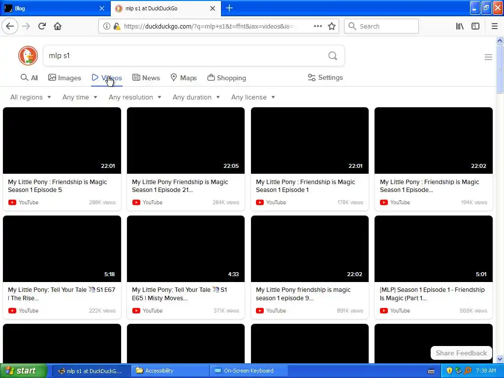Open the 194K views Season 1 Episode title
The height and width of the screenshot is (378, 504).
(429, 186)
